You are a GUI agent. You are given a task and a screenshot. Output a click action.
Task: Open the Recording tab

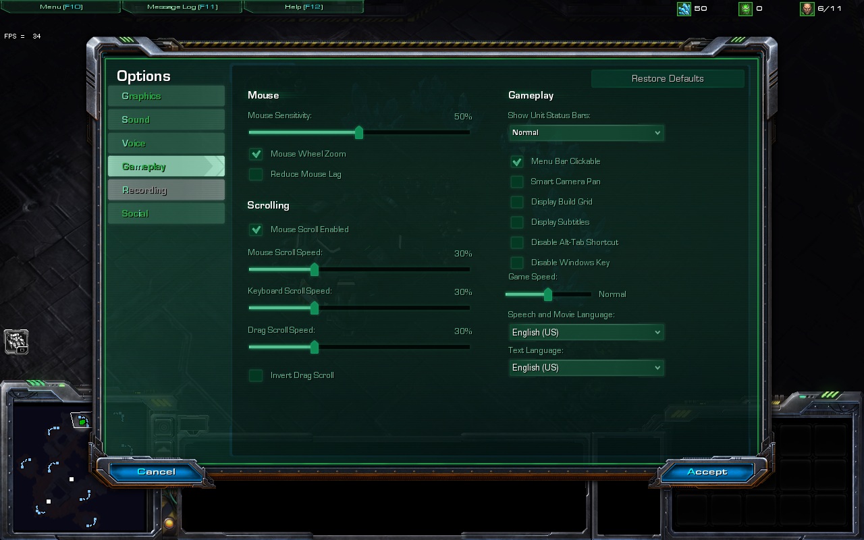pos(166,190)
